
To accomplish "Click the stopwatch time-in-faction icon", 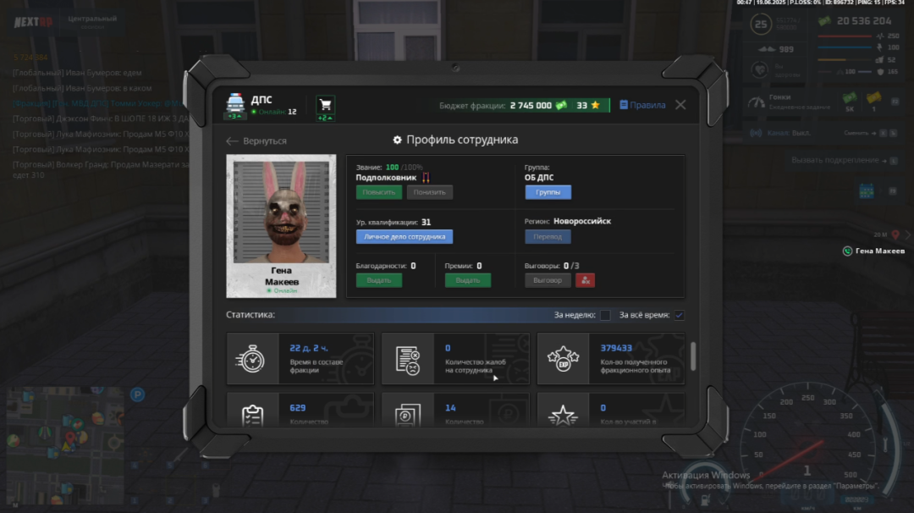I will click(252, 359).
